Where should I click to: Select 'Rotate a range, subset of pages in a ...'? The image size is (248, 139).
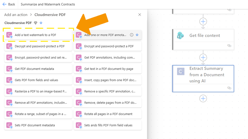click(38, 114)
